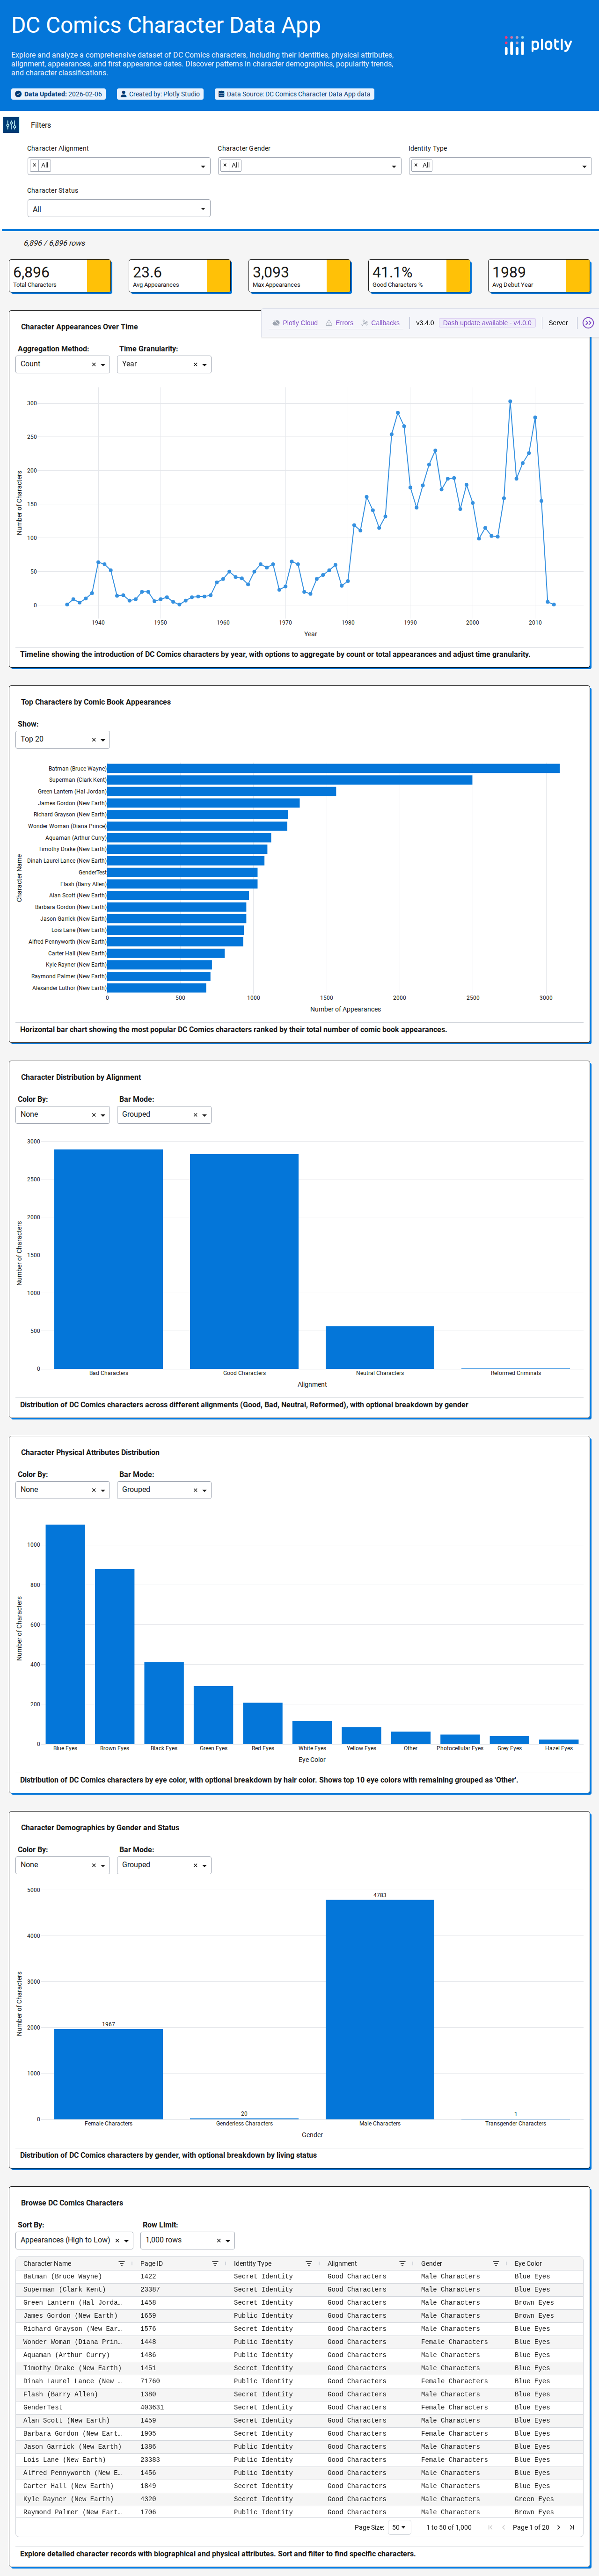Screen dimensions: 599x2576
Task: Clear Bar Mode in Physical Attributes chart
Action: [x=195, y=1490]
